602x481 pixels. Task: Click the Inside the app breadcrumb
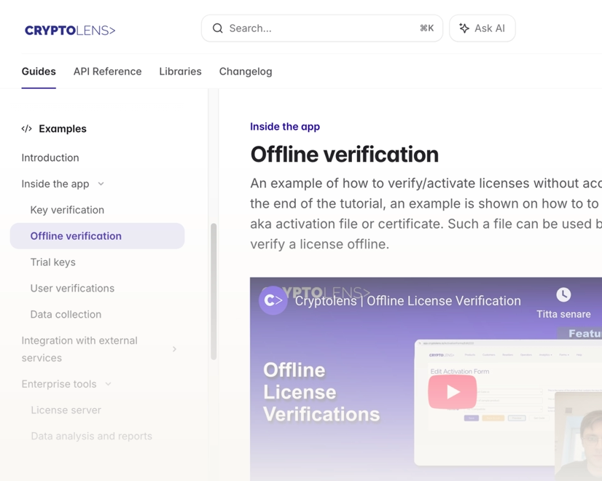pyautogui.click(x=285, y=127)
